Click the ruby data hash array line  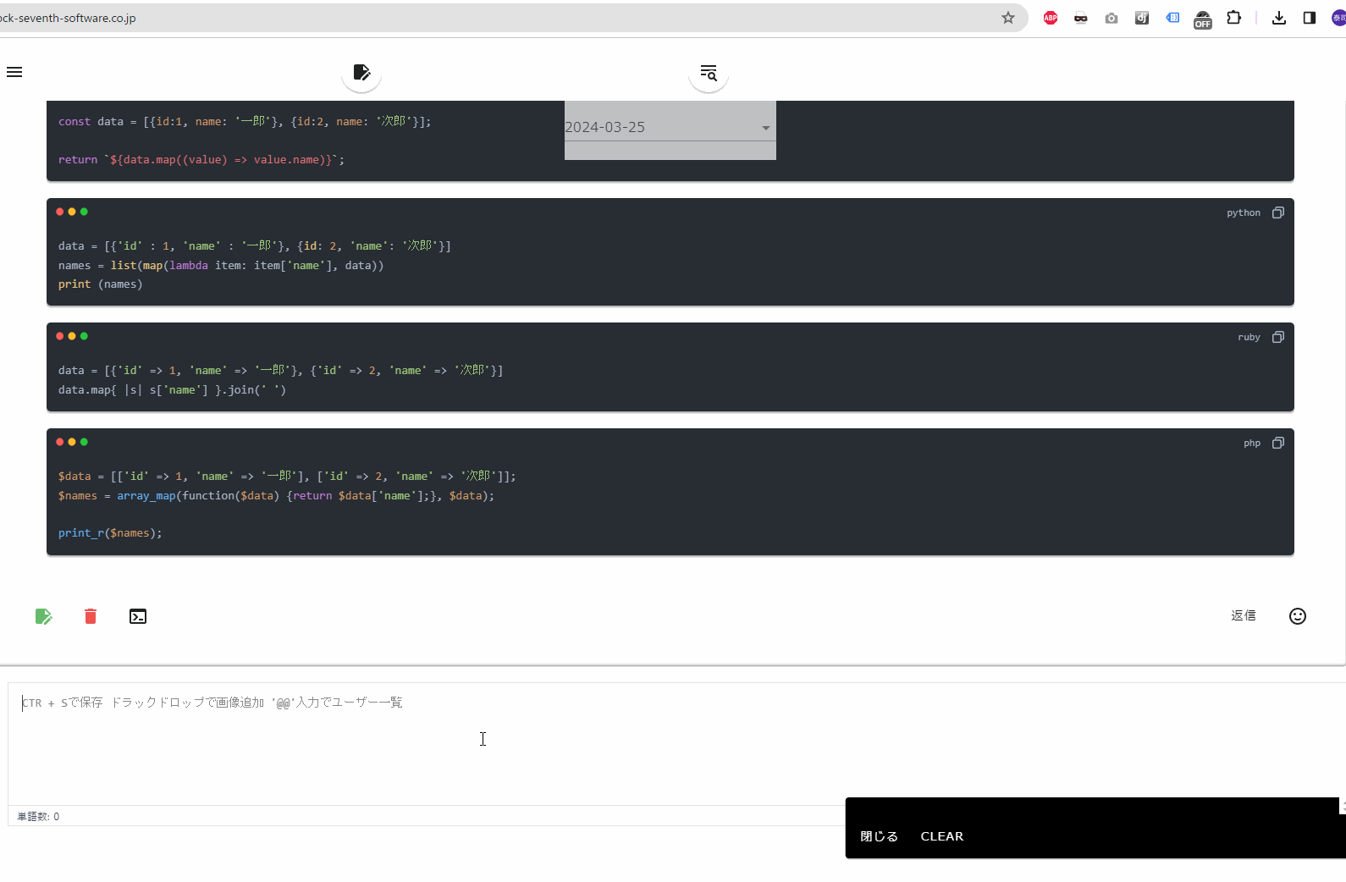pos(280,371)
